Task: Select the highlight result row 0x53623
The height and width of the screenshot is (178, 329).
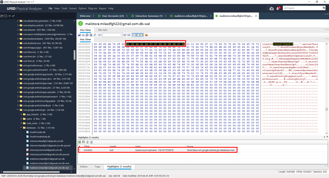Action: coord(157,150)
